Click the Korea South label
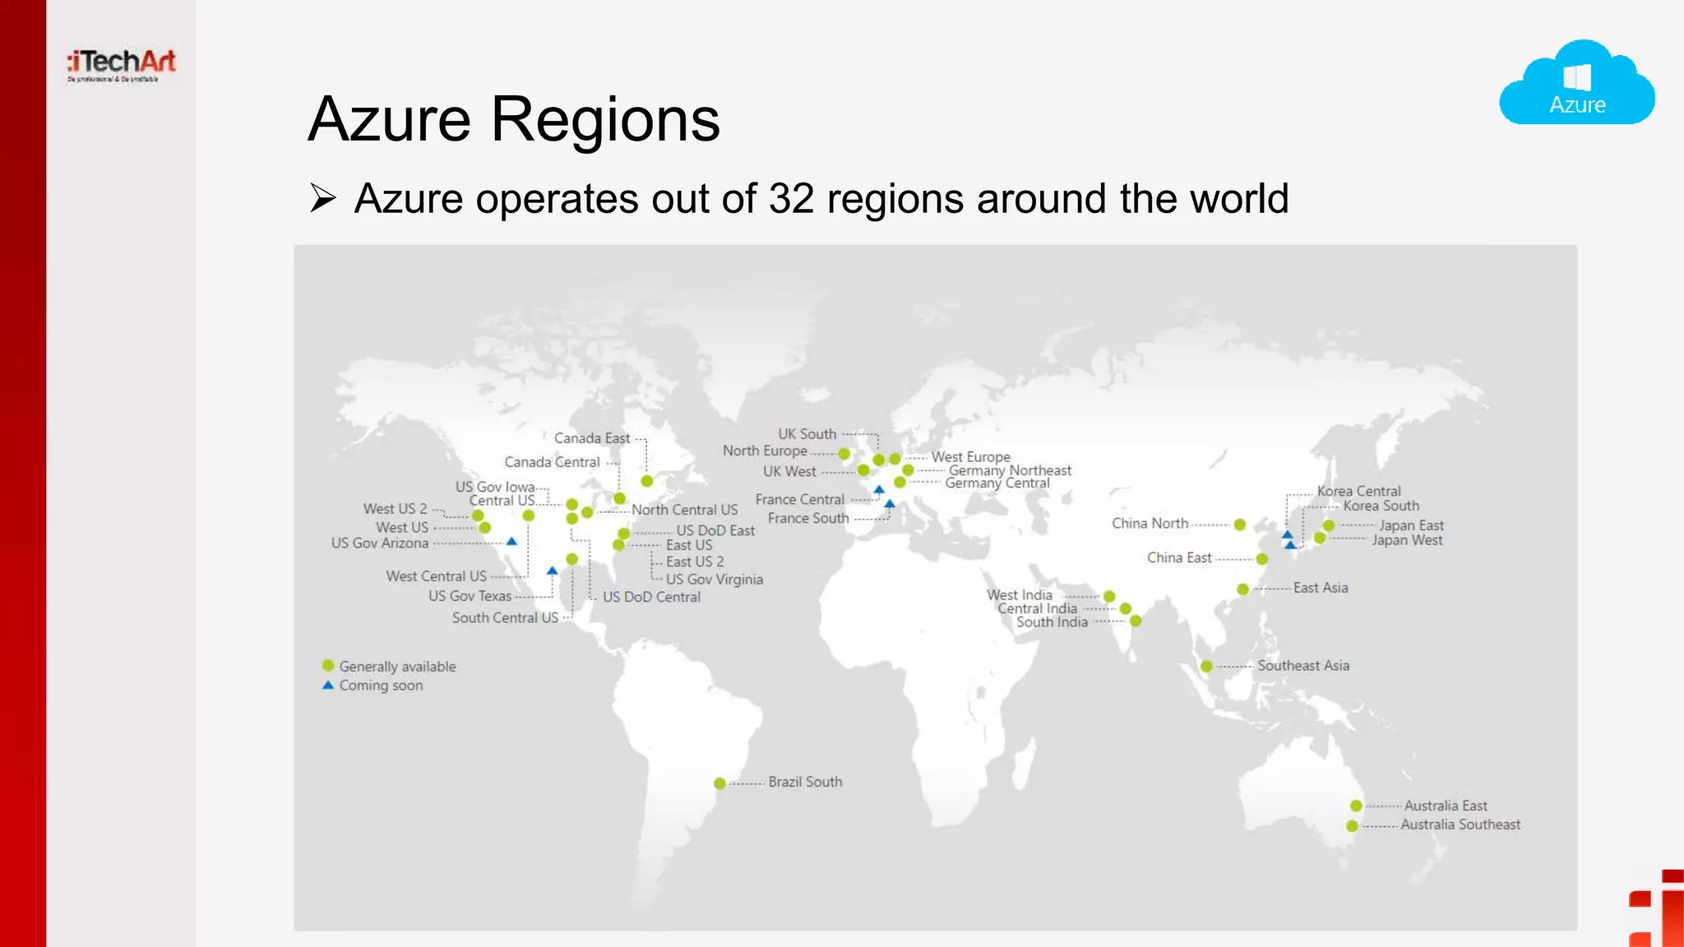Screen dimensions: 1684x947 [1381, 506]
